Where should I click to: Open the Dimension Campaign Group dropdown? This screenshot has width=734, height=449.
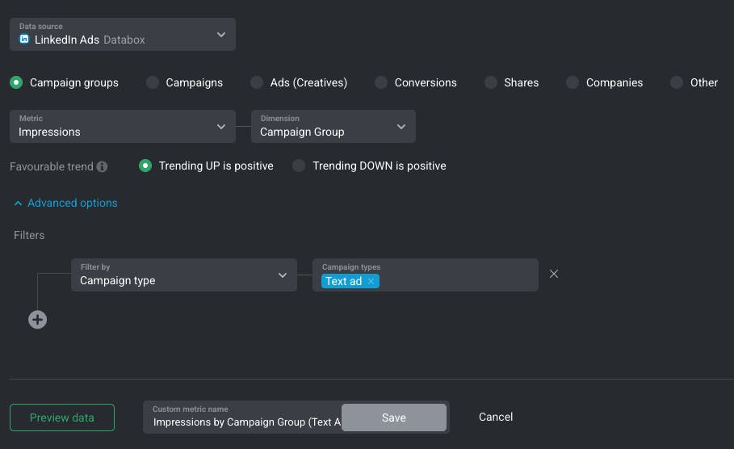(333, 127)
